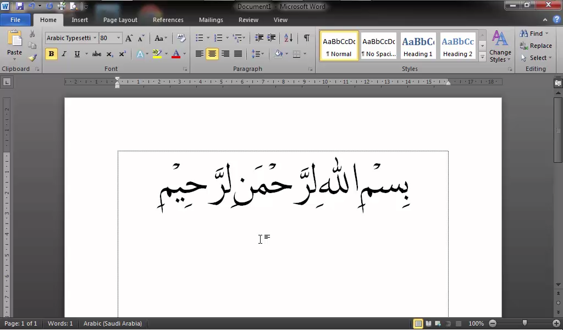
Task: Click the vertical scrollbar thumb
Action: pyautogui.click(x=558, y=130)
